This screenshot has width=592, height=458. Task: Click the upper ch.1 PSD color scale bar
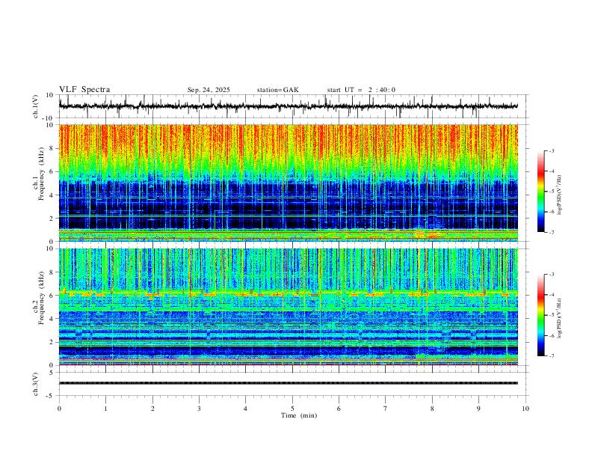tap(541, 191)
